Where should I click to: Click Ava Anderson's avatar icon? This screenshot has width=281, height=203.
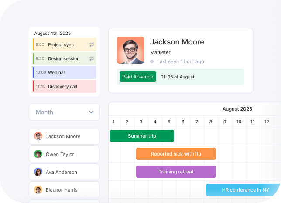[38, 172]
